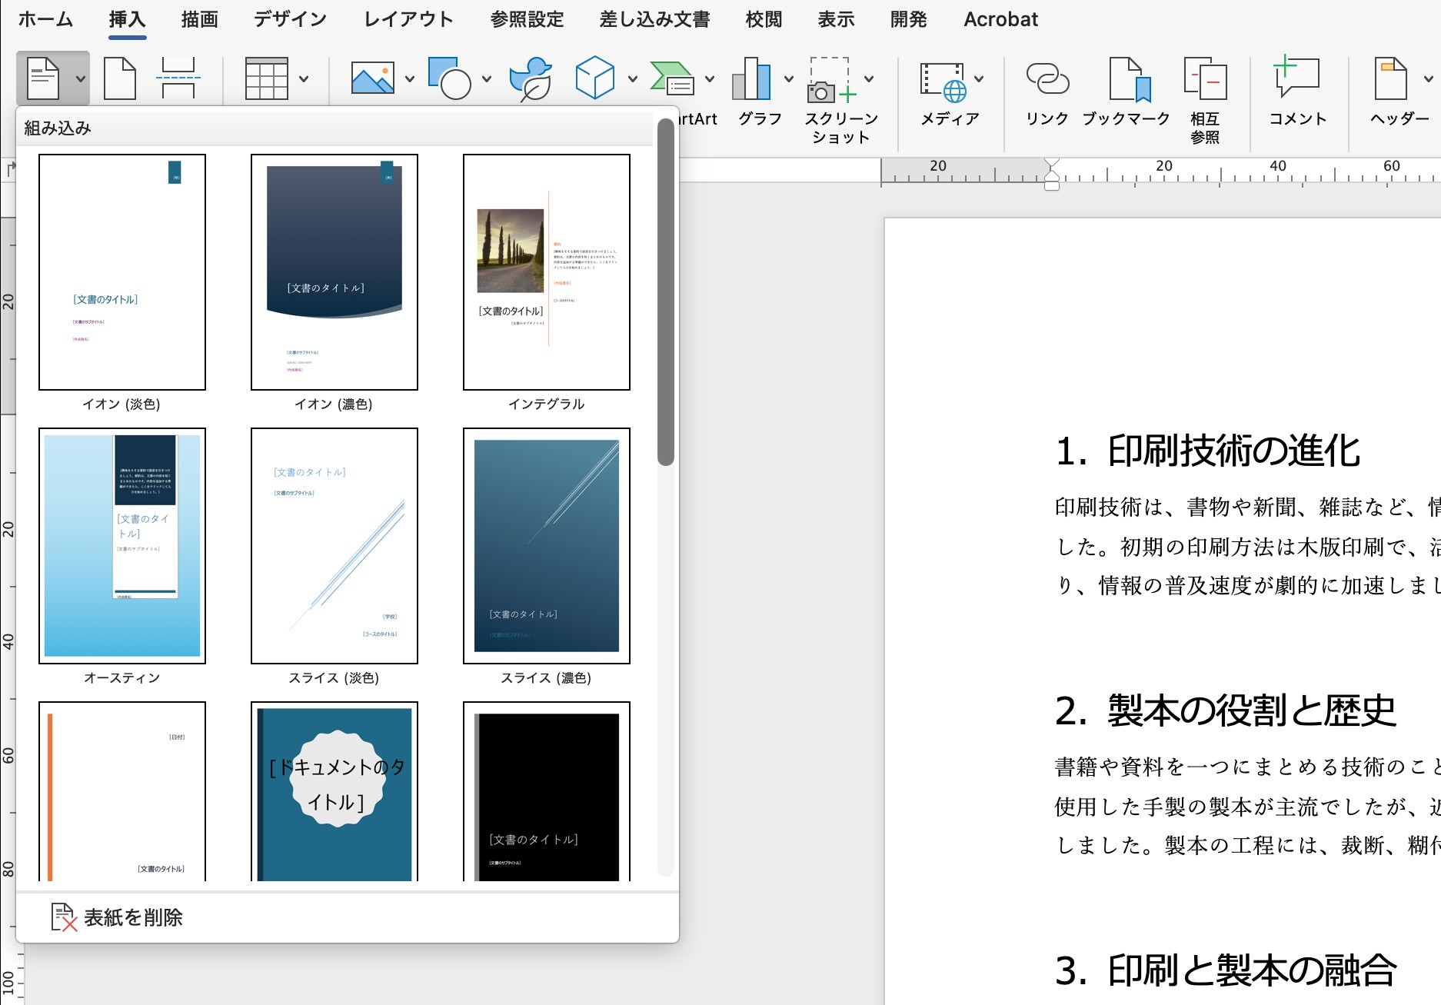This screenshot has height=1005, width=1441.
Task: Click the tab selector at ruler corner
Action: [x=11, y=168]
